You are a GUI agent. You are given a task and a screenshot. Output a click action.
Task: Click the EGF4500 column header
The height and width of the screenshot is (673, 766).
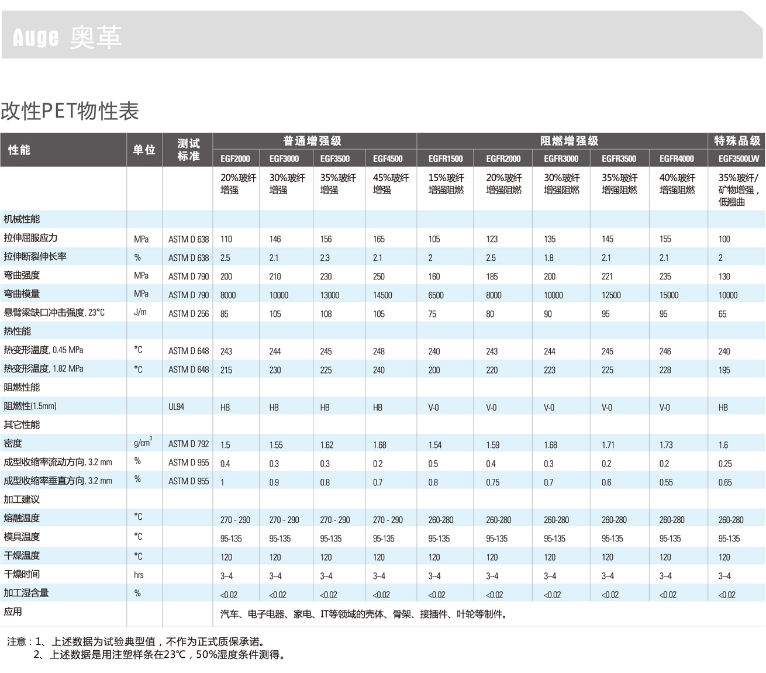(x=388, y=158)
